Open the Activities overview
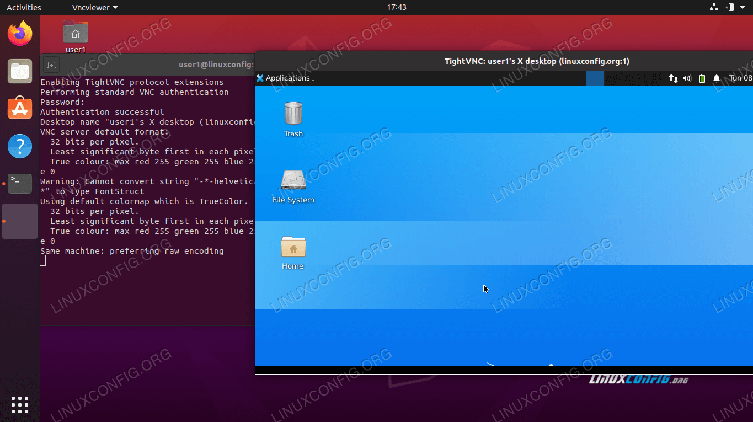Image resolution: width=753 pixels, height=422 pixels. coord(24,7)
